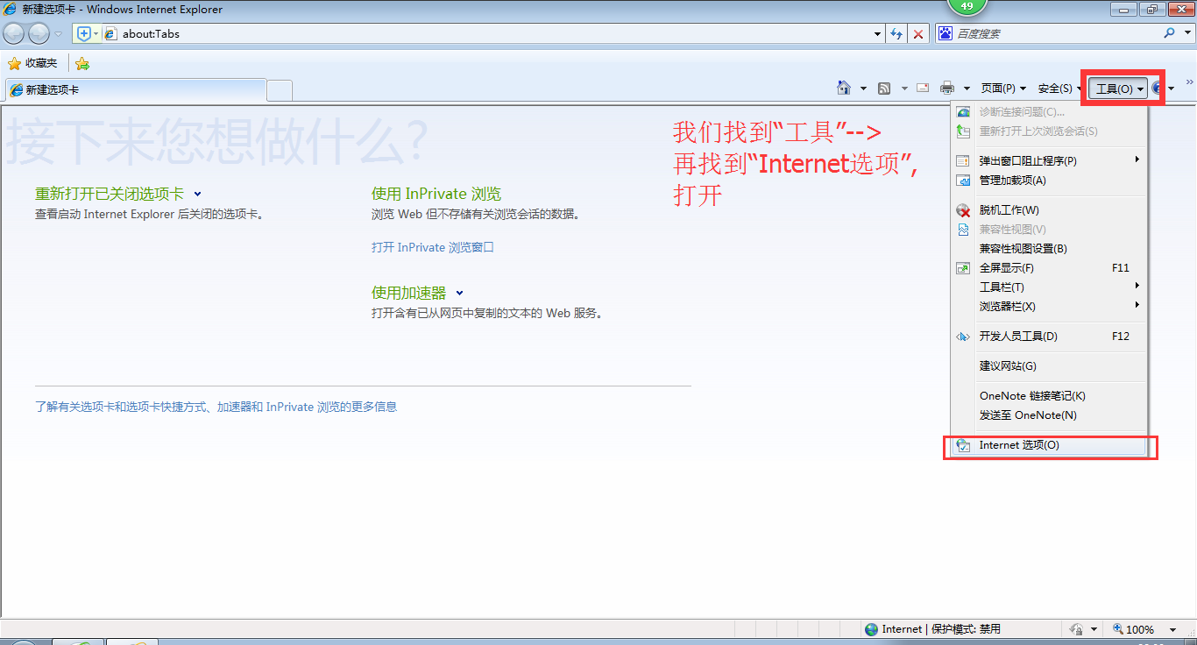The height and width of the screenshot is (645, 1197).
Task: Open 打开 InPrivate 浏览窗口 link
Action: 431,247
